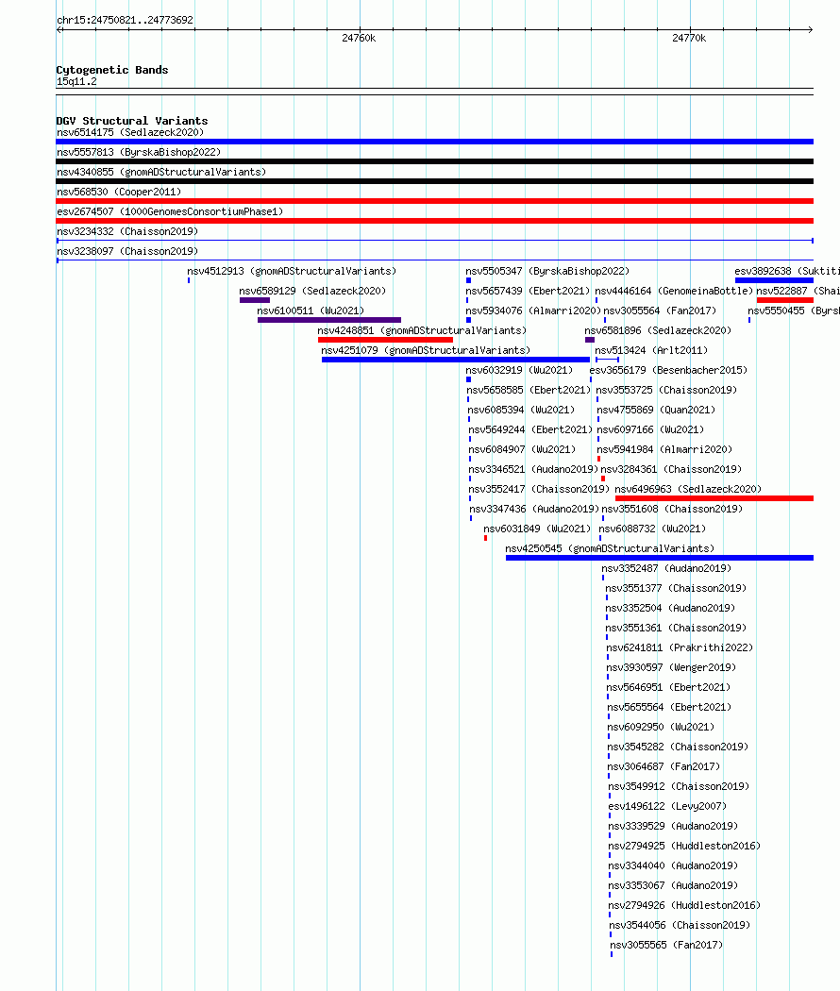Image resolution: width=840 pixels, height=991 pixels.
Task: Click the Cytogenetic Bands track title
Action: tap(112, 70)
